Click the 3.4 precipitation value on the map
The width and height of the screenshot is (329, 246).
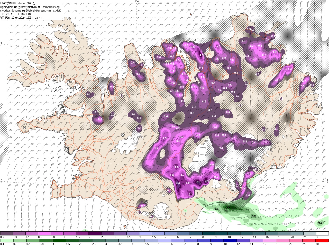coord(178,183)
